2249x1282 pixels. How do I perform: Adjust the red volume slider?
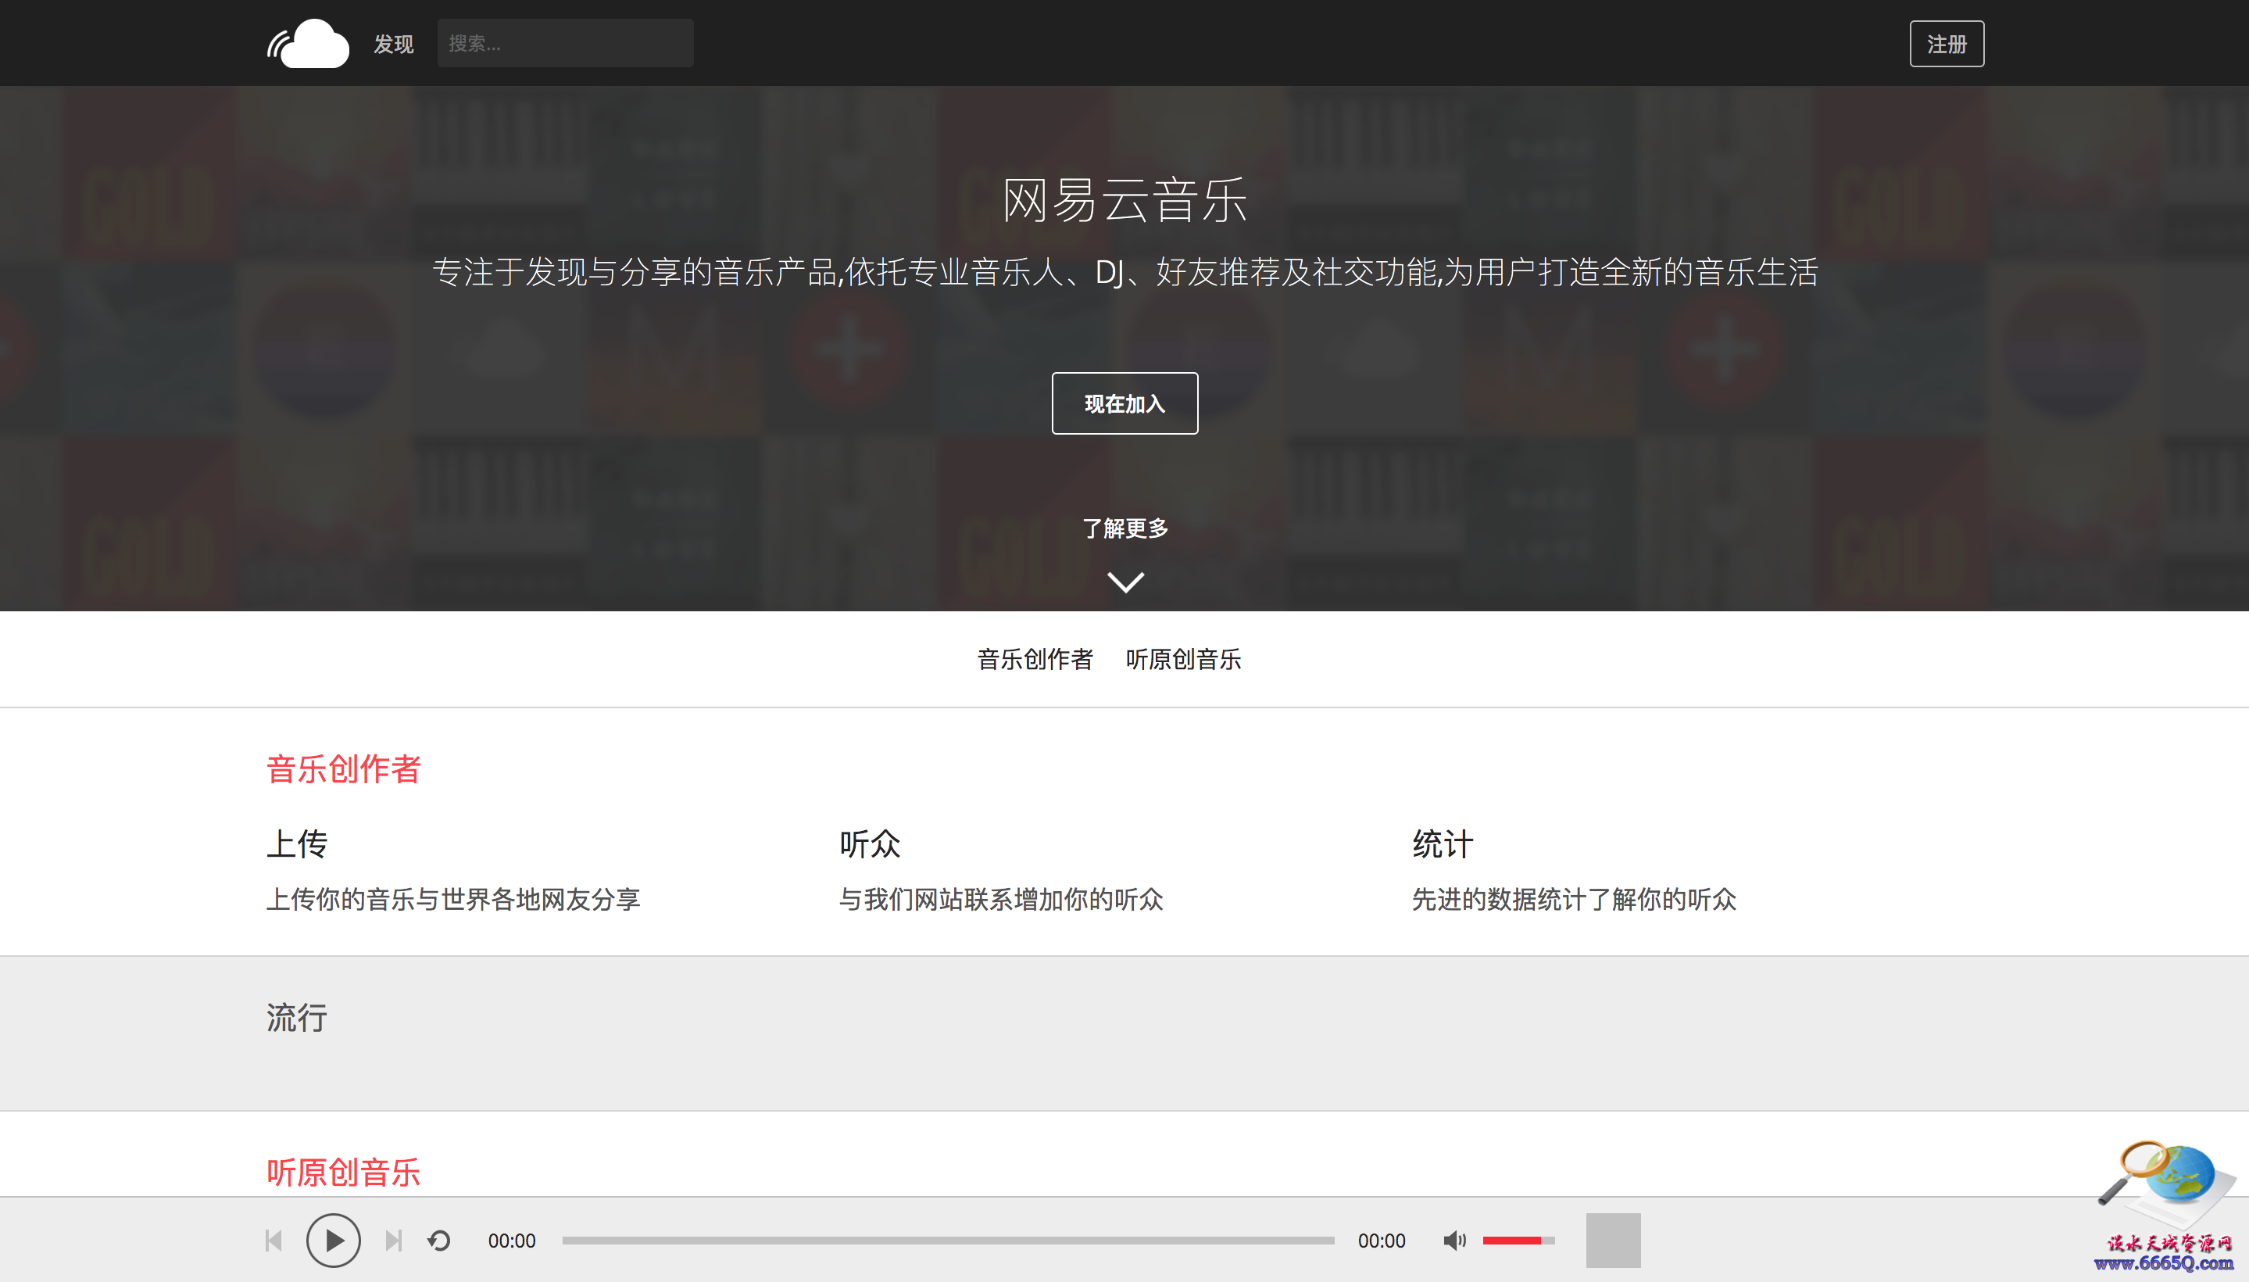1518,1241
